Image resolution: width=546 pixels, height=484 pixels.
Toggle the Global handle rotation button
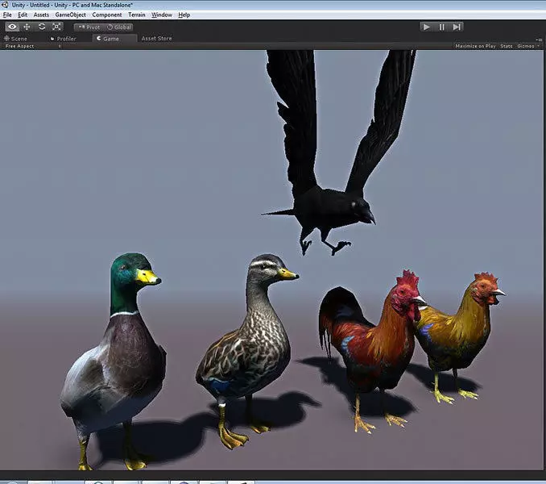118,27
